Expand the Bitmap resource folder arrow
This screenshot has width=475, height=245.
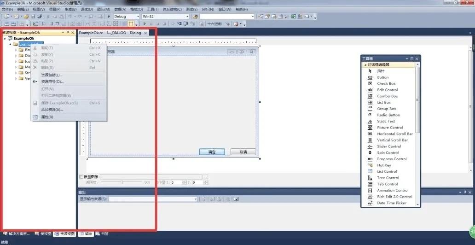[16, 50]
